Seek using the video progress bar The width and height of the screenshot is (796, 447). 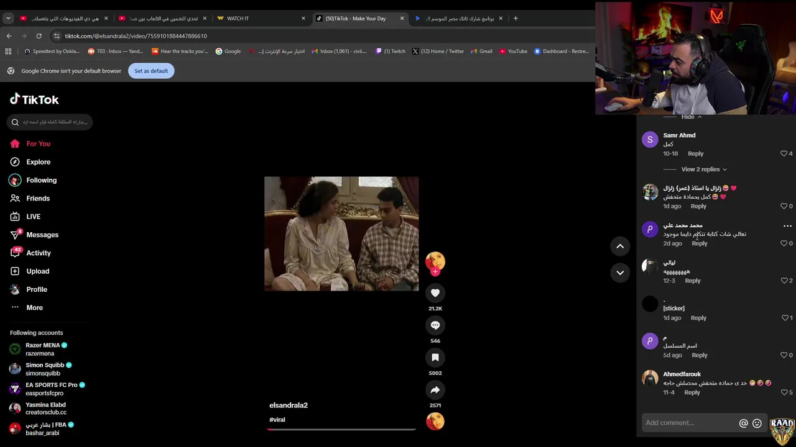click(341, 429)
